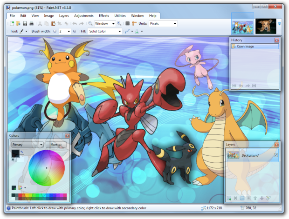The image size is (289, 219).
Task: Click the Copy icon in the toolbar
Action: point(47,23)
